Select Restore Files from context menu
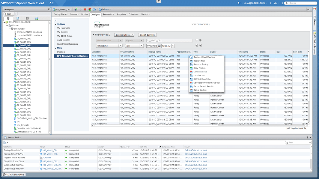This screenshot has height=179, width=319. [199, 61]
